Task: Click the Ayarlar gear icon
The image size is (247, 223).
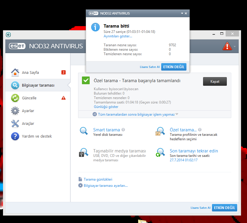Action: (x=15, y=111)
